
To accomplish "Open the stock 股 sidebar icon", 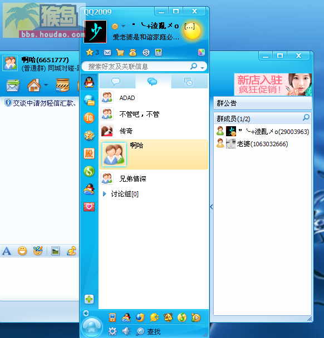I will tap(89, 153).
